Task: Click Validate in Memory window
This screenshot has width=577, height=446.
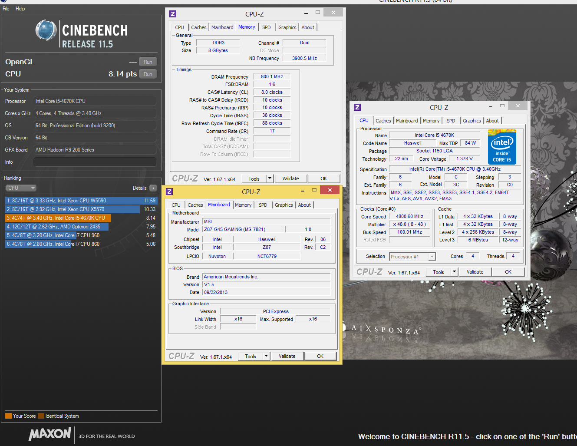Action: [x=290, y=178]
